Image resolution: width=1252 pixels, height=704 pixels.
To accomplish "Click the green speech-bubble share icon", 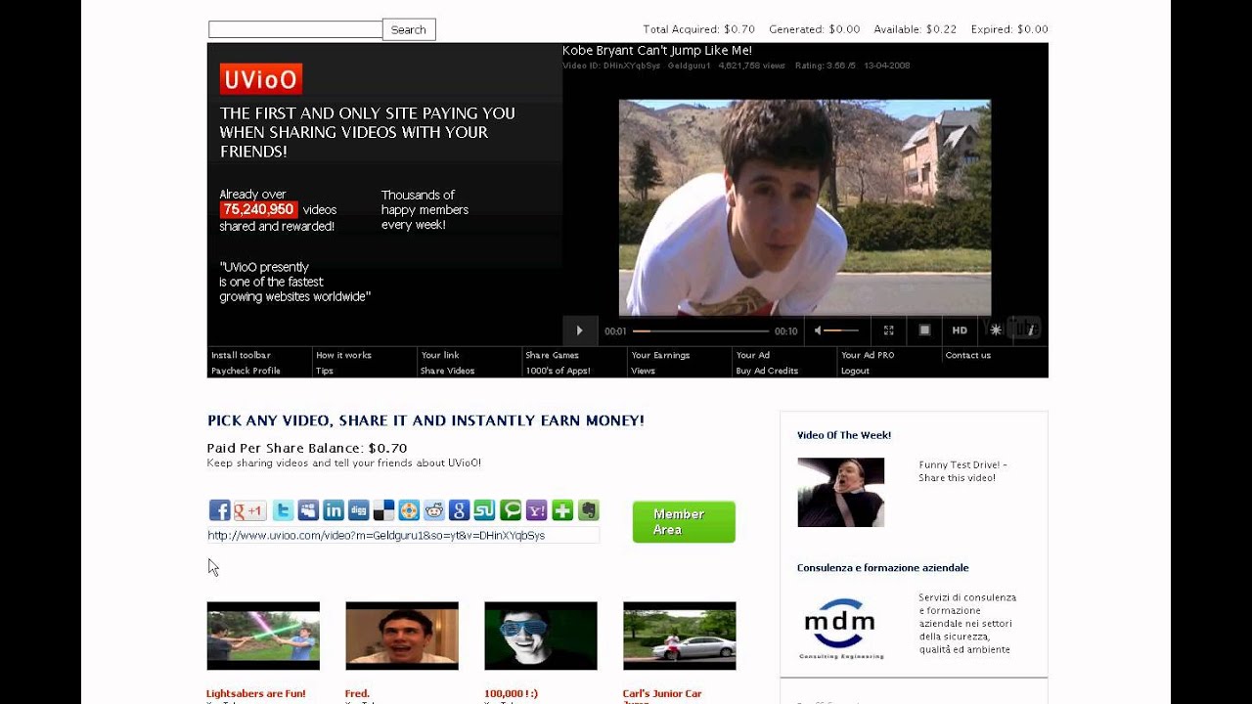I will (x=511, y=510).
